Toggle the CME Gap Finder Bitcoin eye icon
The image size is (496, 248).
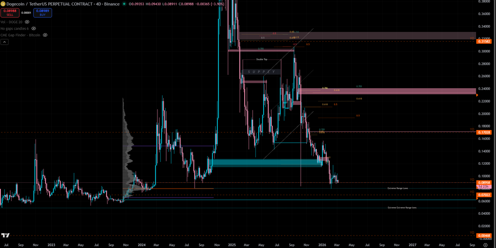[45, 35]
